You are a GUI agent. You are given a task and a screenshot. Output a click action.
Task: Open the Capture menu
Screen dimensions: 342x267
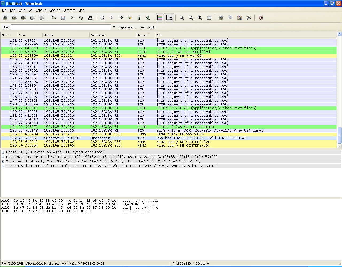[41, 10]
